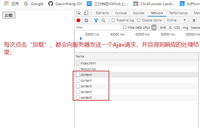Filter requests by Img

click(185, 28)
